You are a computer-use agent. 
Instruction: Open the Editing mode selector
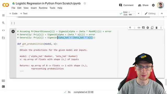(x=150, y=14)
